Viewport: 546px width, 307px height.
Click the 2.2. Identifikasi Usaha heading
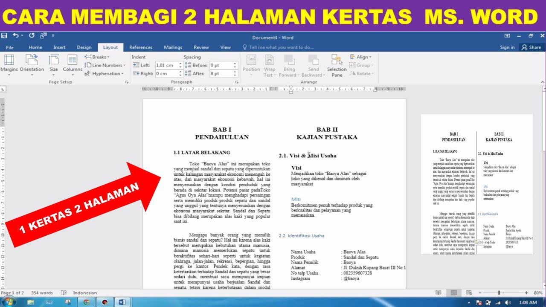[x=301, y=235]
